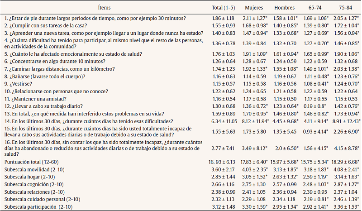Click the total value "6.34 ± 11.05"

click(223, 121)
